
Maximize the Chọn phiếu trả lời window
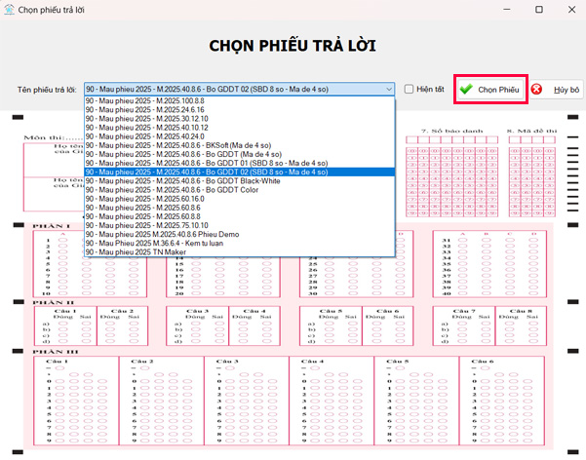[539, 9]
